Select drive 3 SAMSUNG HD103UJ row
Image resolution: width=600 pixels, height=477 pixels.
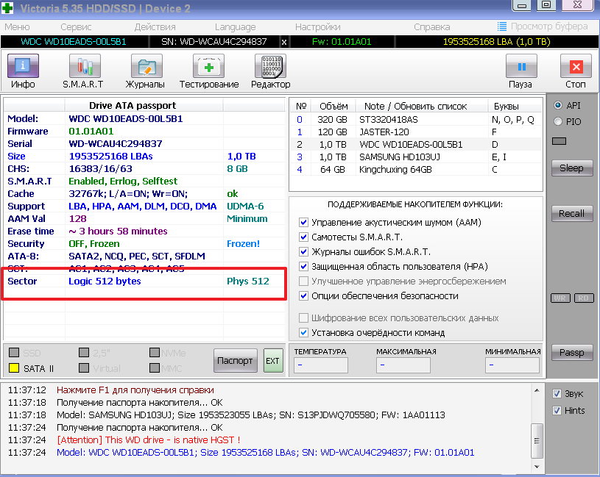point(416,157)
